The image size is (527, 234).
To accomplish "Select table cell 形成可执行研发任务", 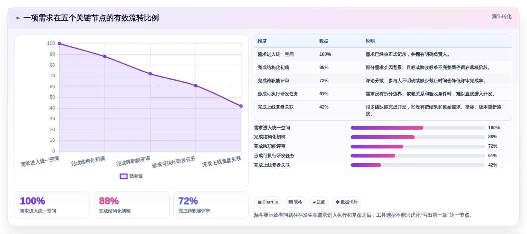I will [x=278, y=94].
